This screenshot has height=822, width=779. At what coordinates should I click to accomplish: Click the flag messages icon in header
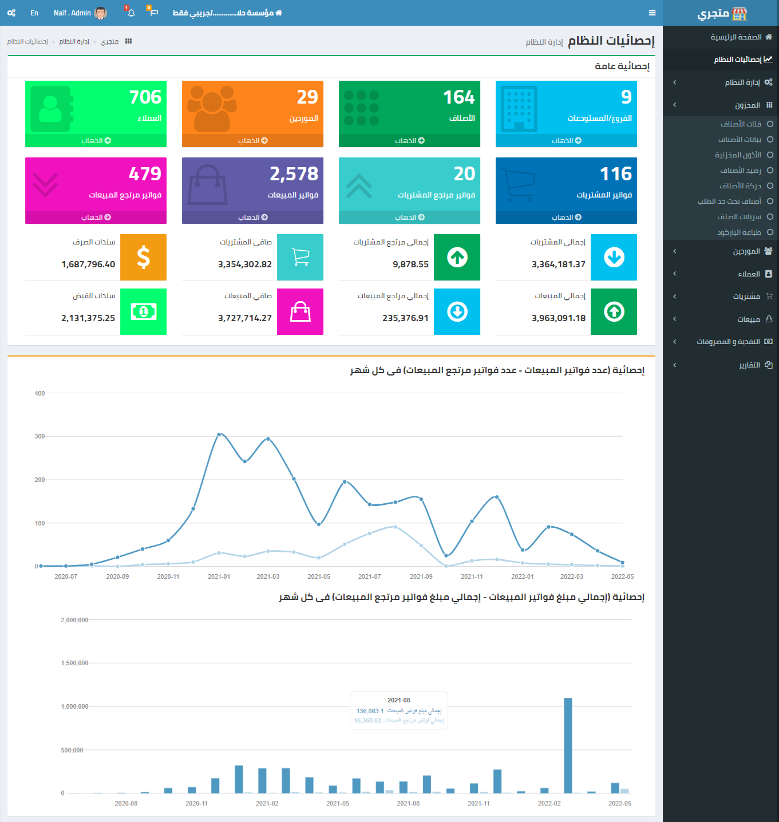153,13
